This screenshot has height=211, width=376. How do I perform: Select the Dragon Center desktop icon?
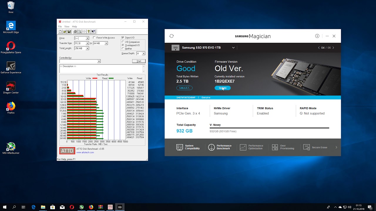tap(11, 88)
